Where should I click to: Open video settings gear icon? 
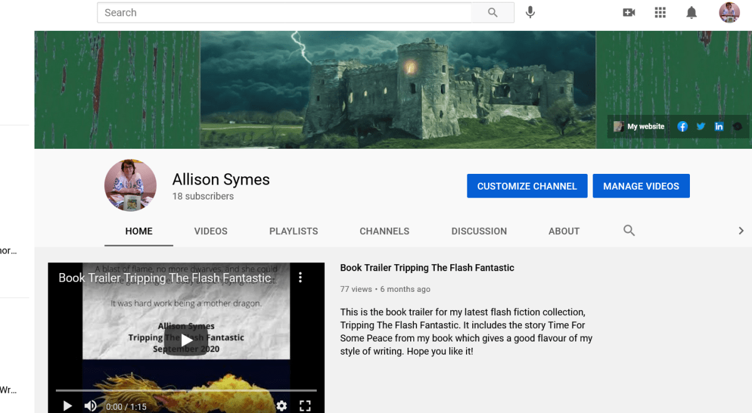[282, 406]
